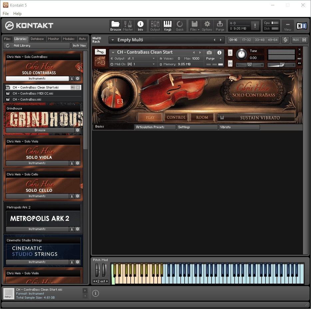Open Solo ContraBass library gear settings
This screenshot has height=309, width=311.
click(78, 79)
